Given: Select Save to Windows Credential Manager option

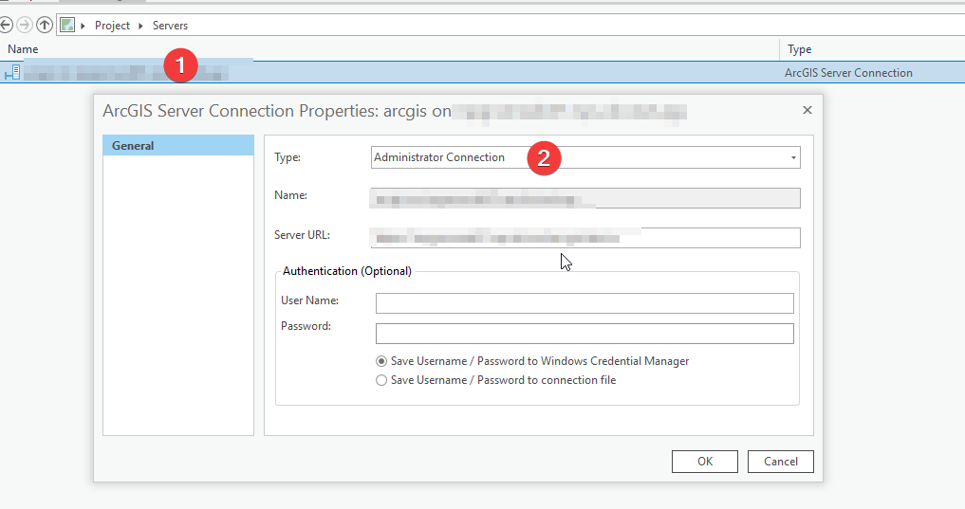Looking at the screenshot, I should (x=381, y=361).
